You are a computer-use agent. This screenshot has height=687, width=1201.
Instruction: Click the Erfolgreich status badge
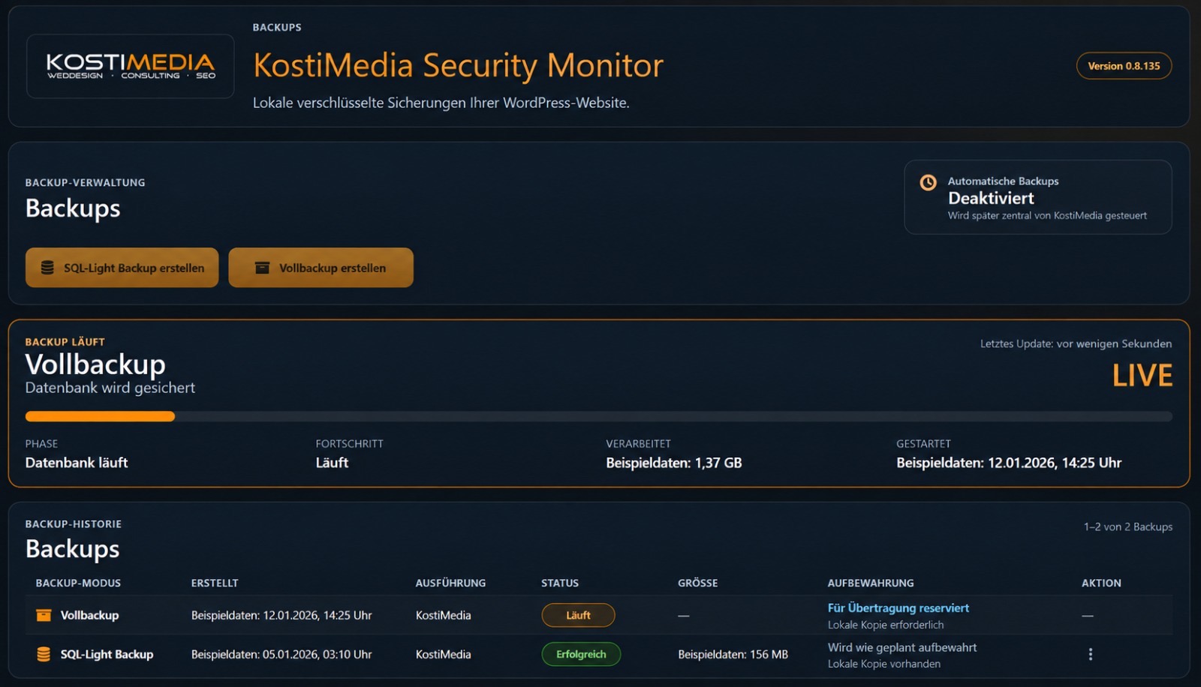(581, 654)
